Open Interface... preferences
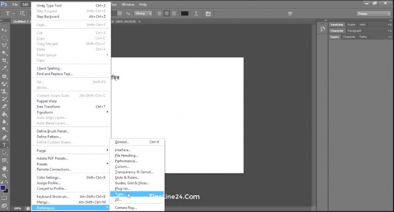The image size is (394, 212). (137, 150)
